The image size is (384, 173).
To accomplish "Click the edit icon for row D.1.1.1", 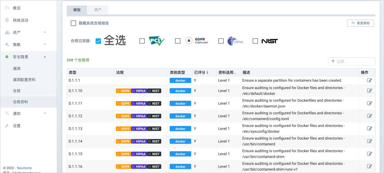I will click(x=369, y=80).
